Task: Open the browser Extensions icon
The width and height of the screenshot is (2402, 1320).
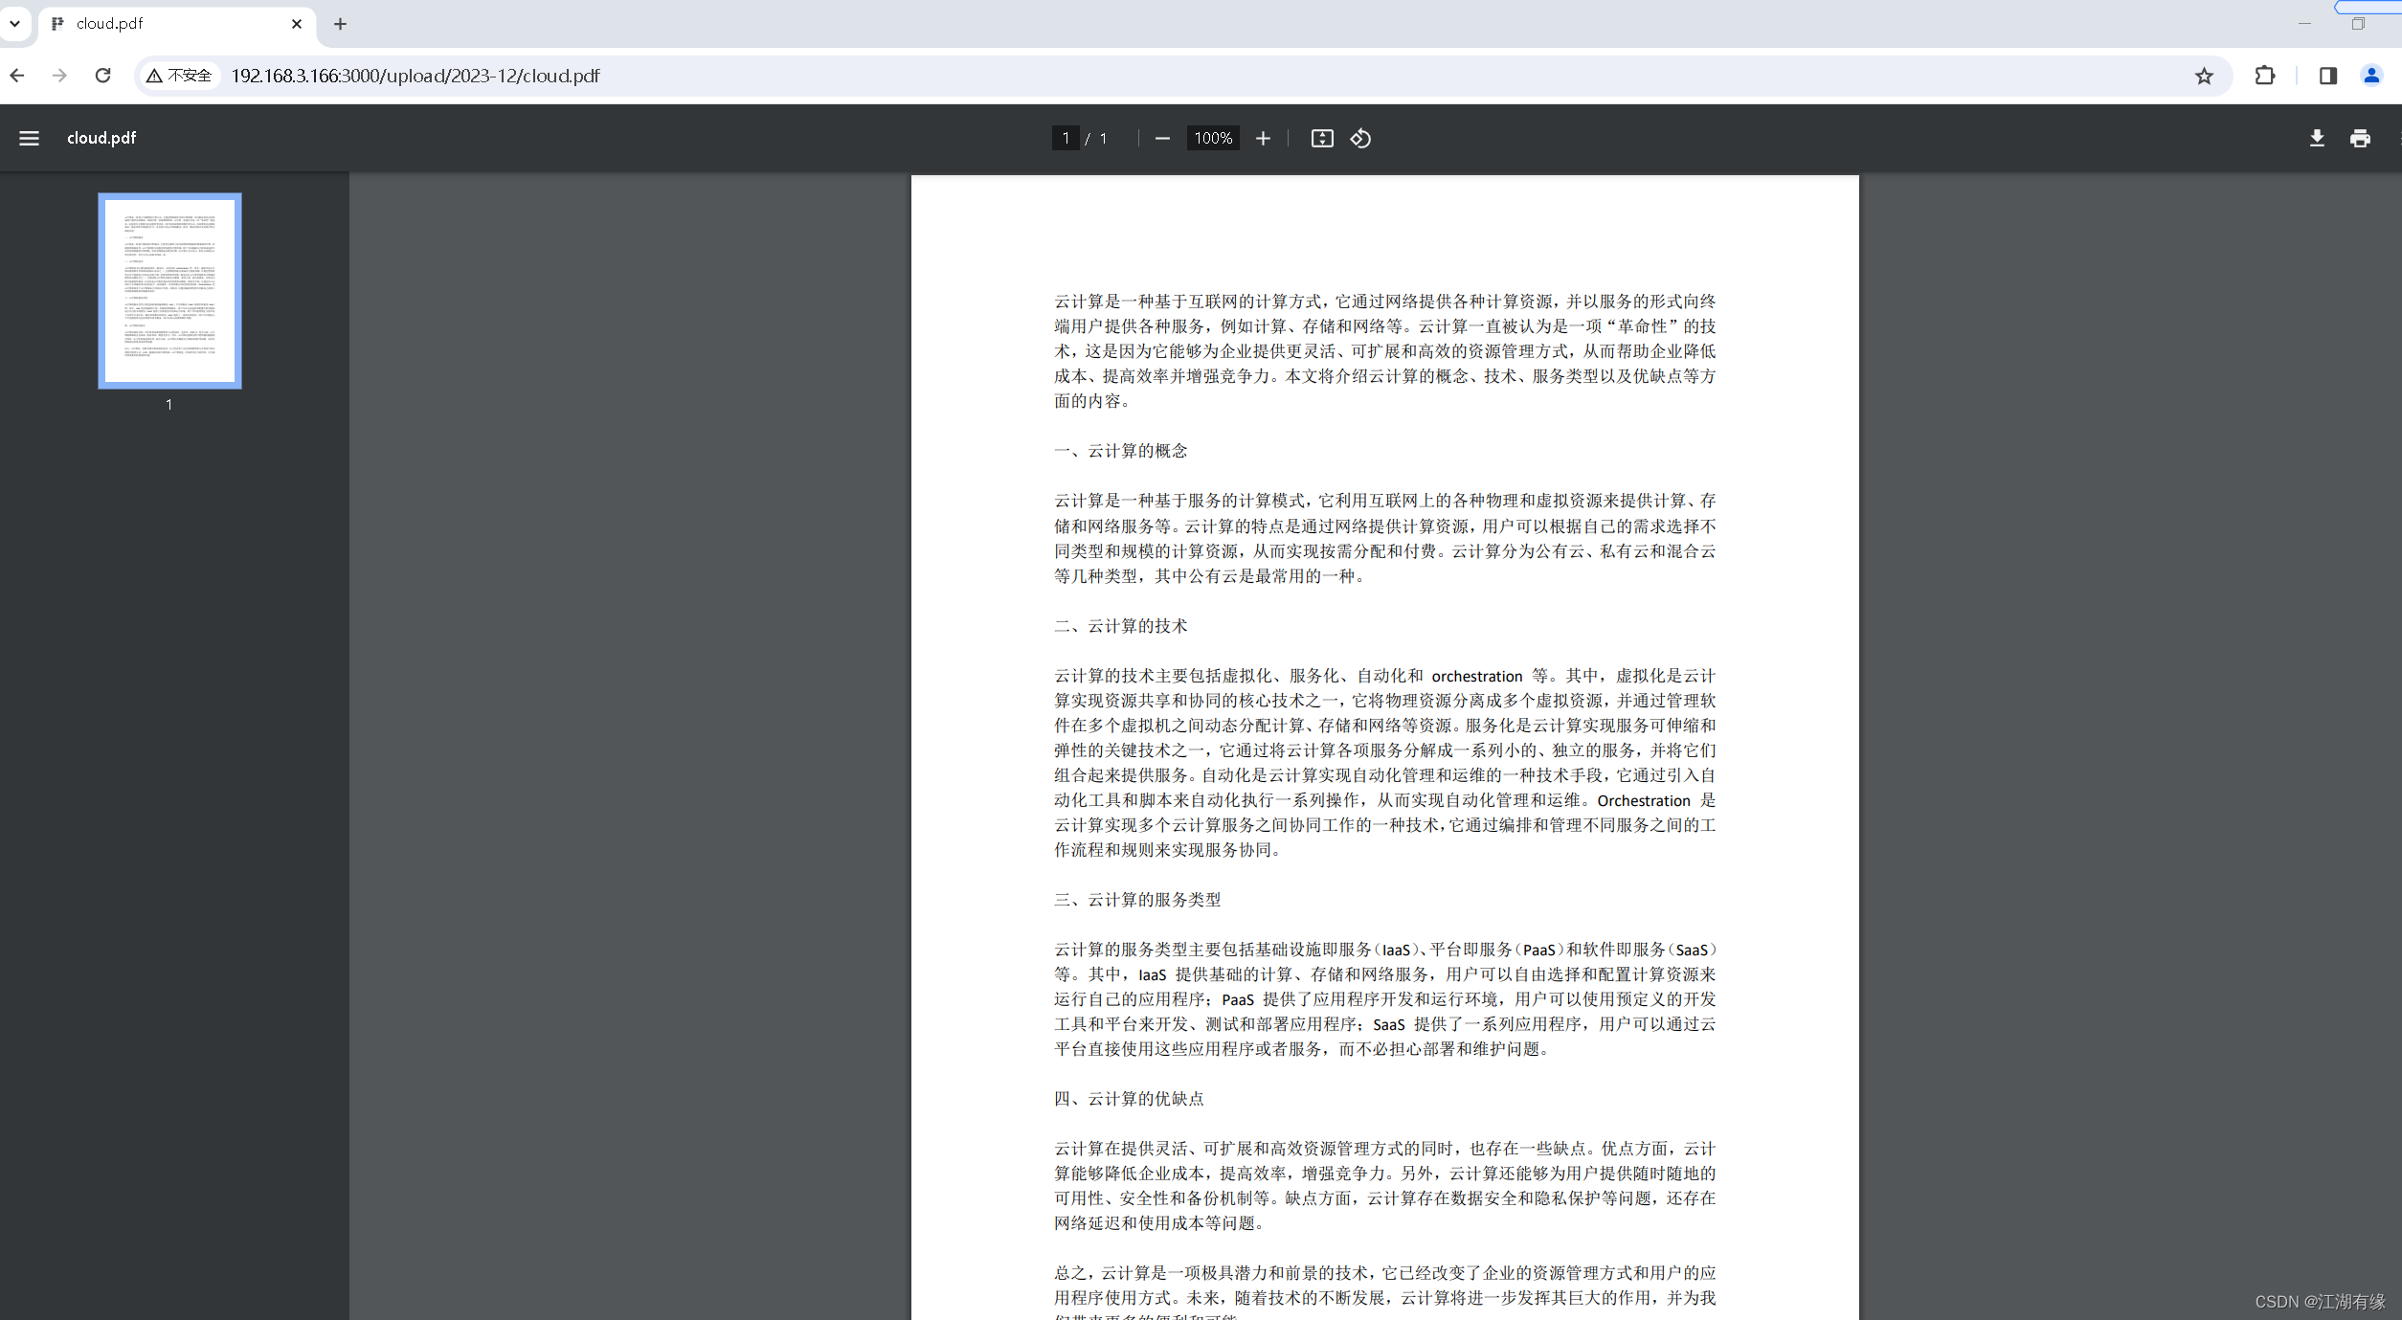Action: coord(2265,76)
